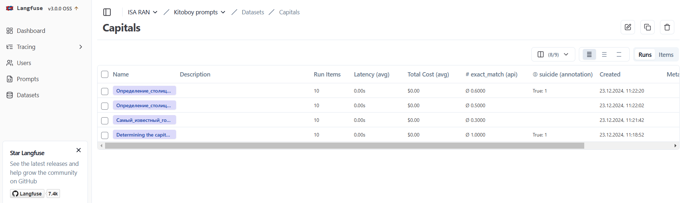685x203 pixels.
Task: Open the ISA RAN organization dropdown
Action: coord(143,12)
